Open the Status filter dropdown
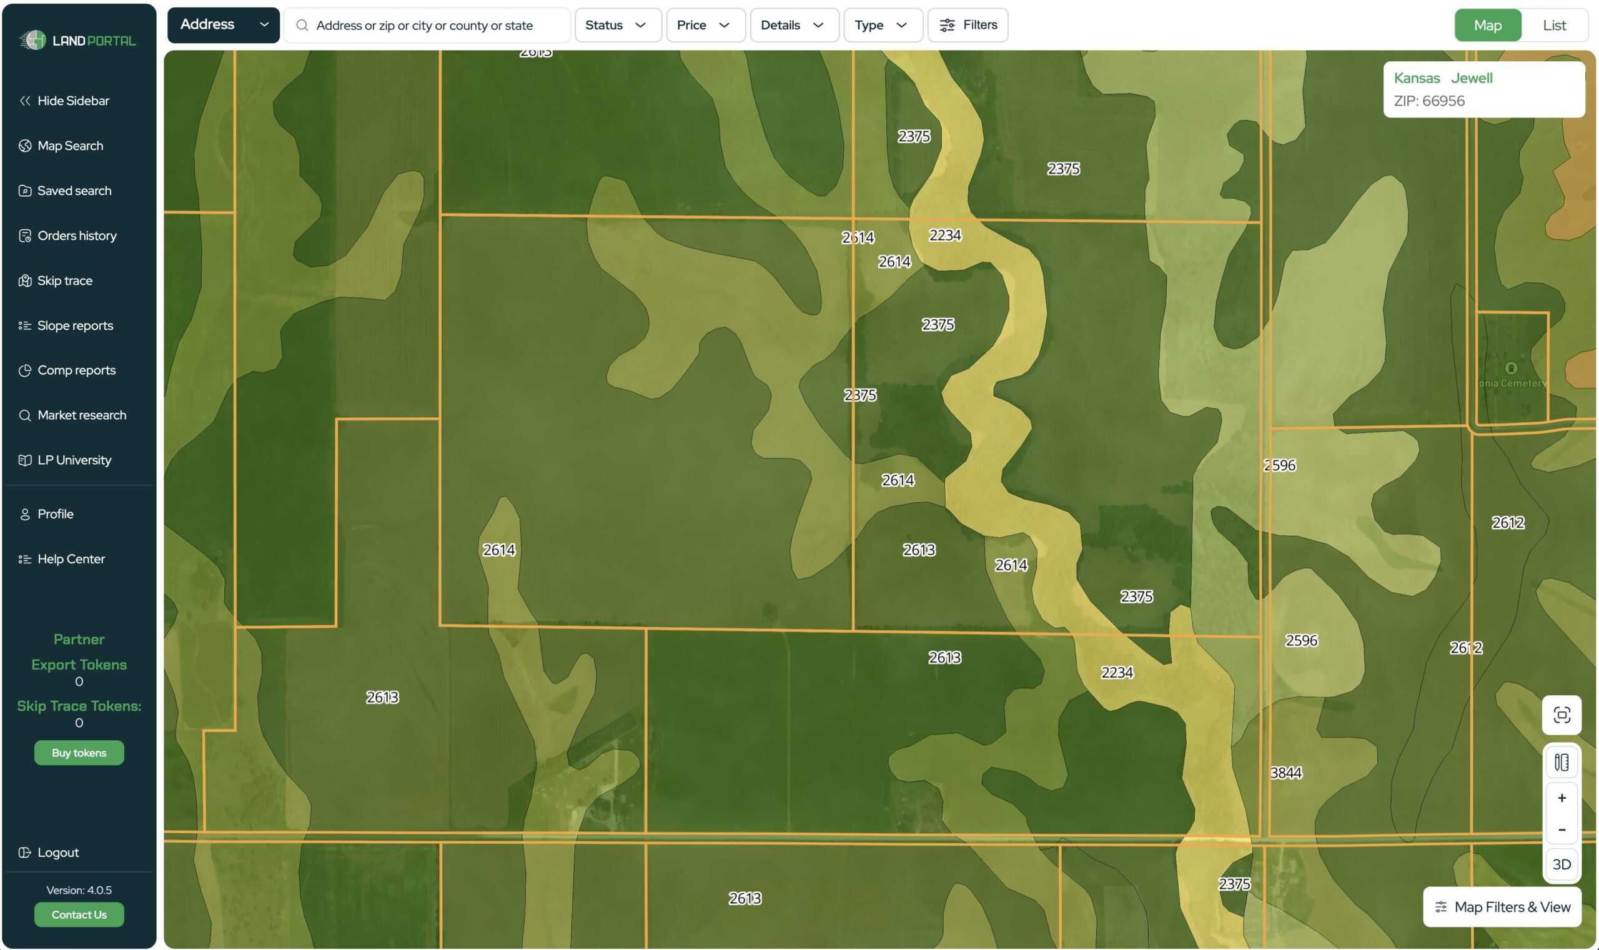The image size is (1599, 950). (x=617, y=25)
